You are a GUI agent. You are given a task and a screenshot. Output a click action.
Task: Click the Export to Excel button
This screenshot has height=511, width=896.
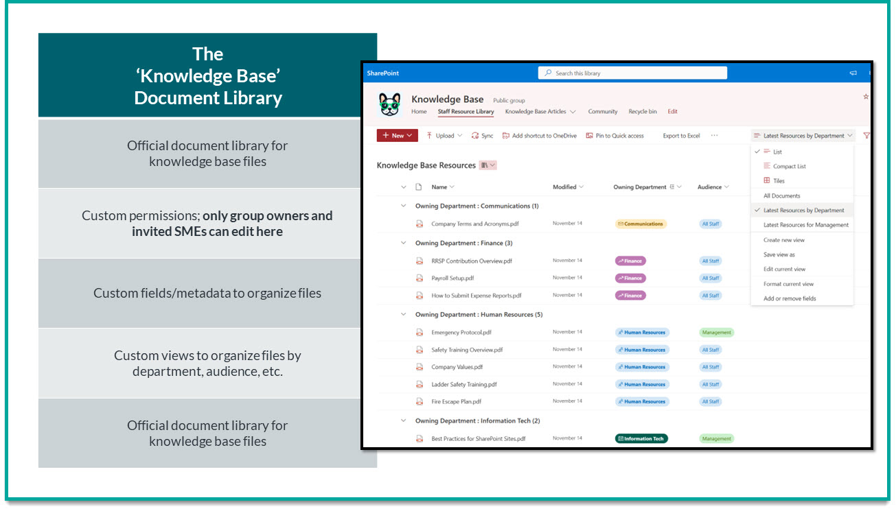(x=680, y=135)
